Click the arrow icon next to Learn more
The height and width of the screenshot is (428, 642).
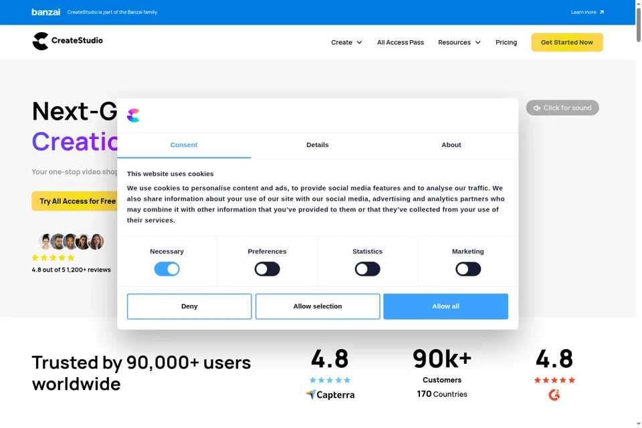point(601,12)
